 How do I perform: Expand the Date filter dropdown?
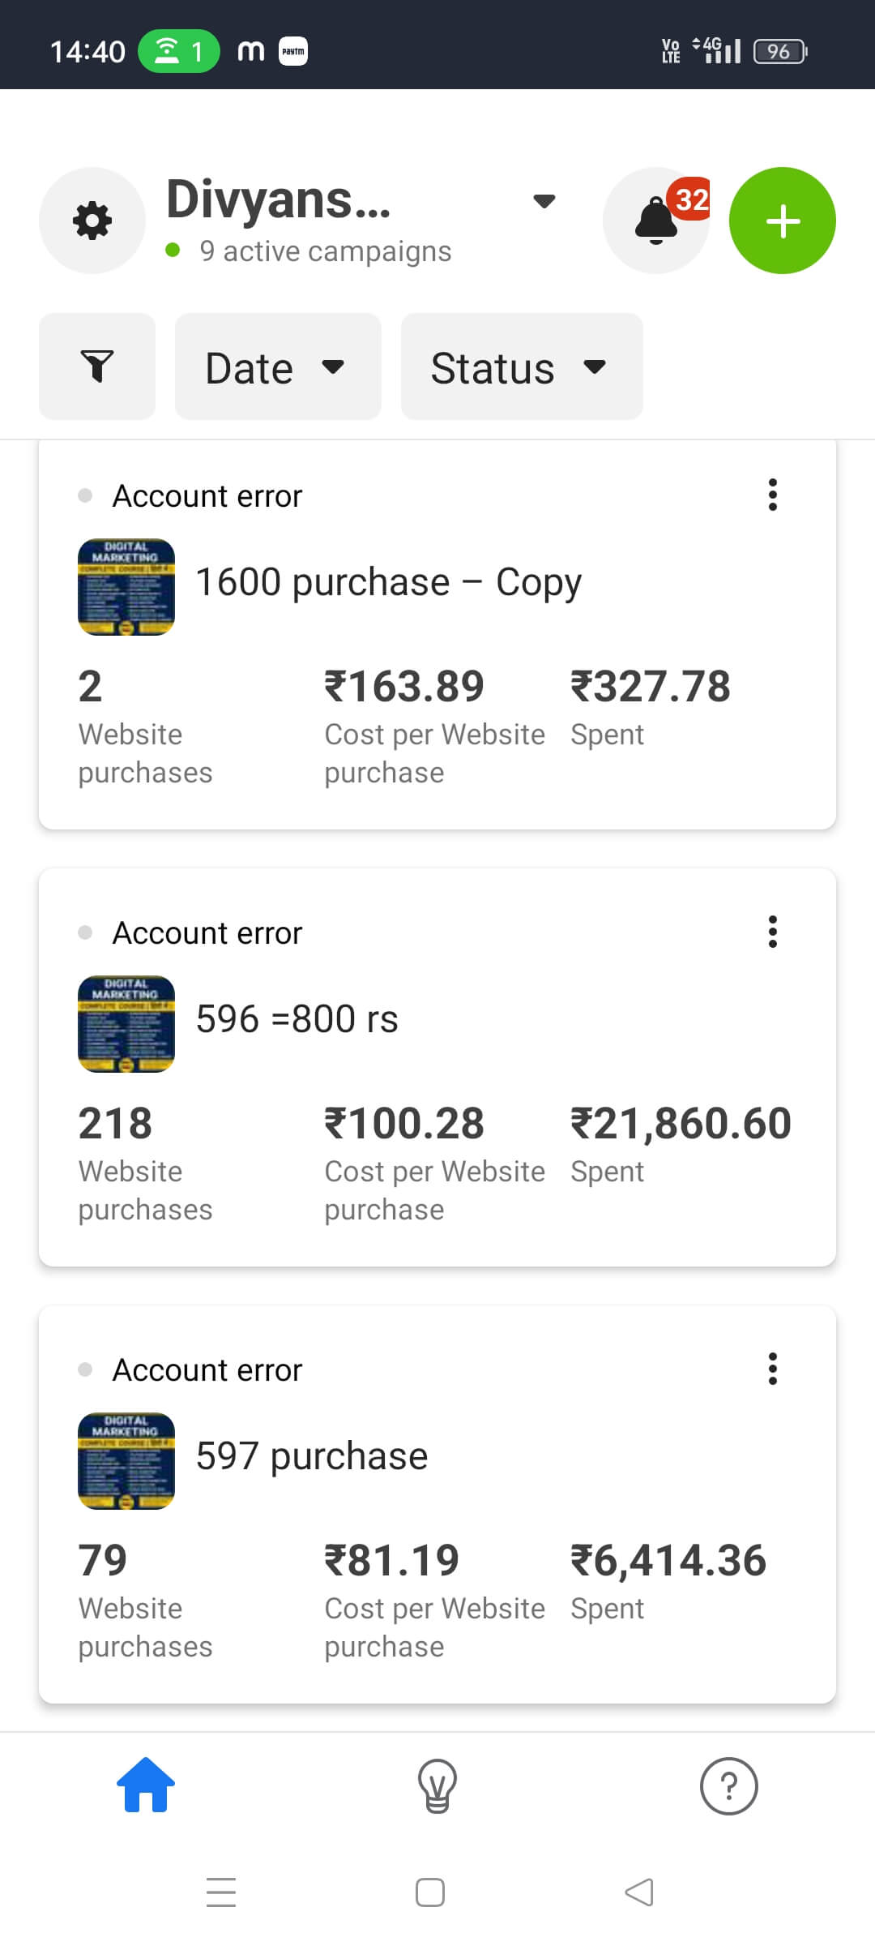click(x=278, y=366)
